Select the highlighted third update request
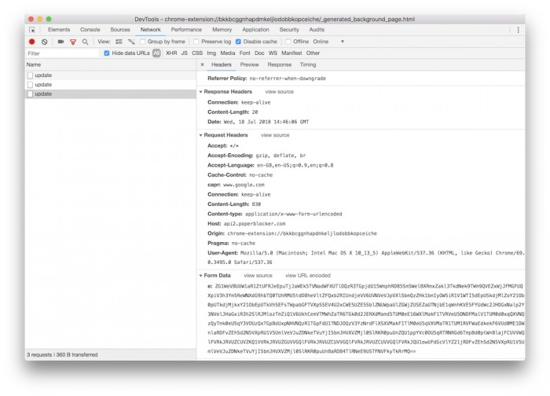The width and height of the screenshot is (550, 396). pos(111,94)
